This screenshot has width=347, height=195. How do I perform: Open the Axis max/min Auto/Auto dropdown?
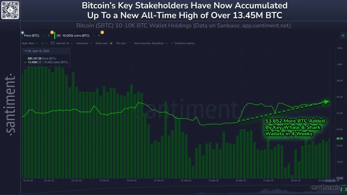(150, 43)
